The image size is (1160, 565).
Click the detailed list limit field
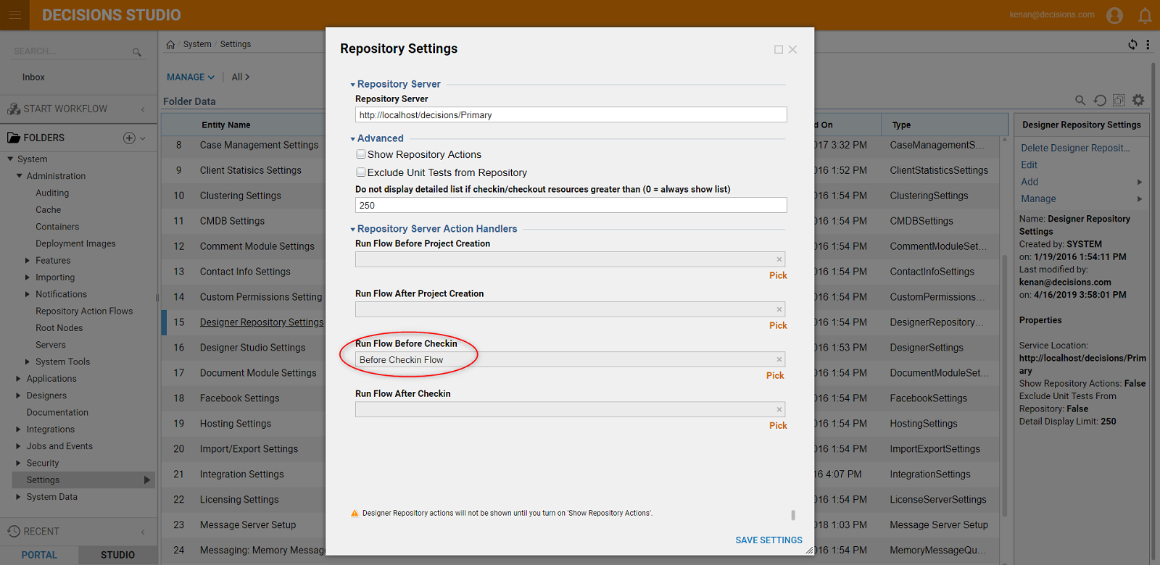click(x=571, y=205)
